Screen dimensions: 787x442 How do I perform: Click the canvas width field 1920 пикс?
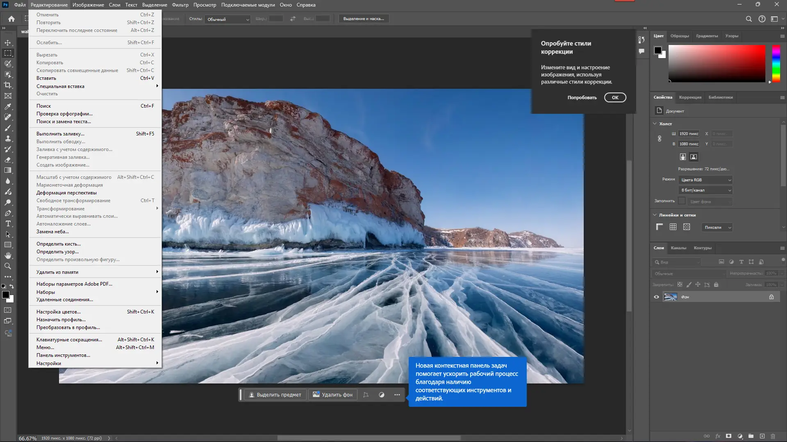click(689, 134)
